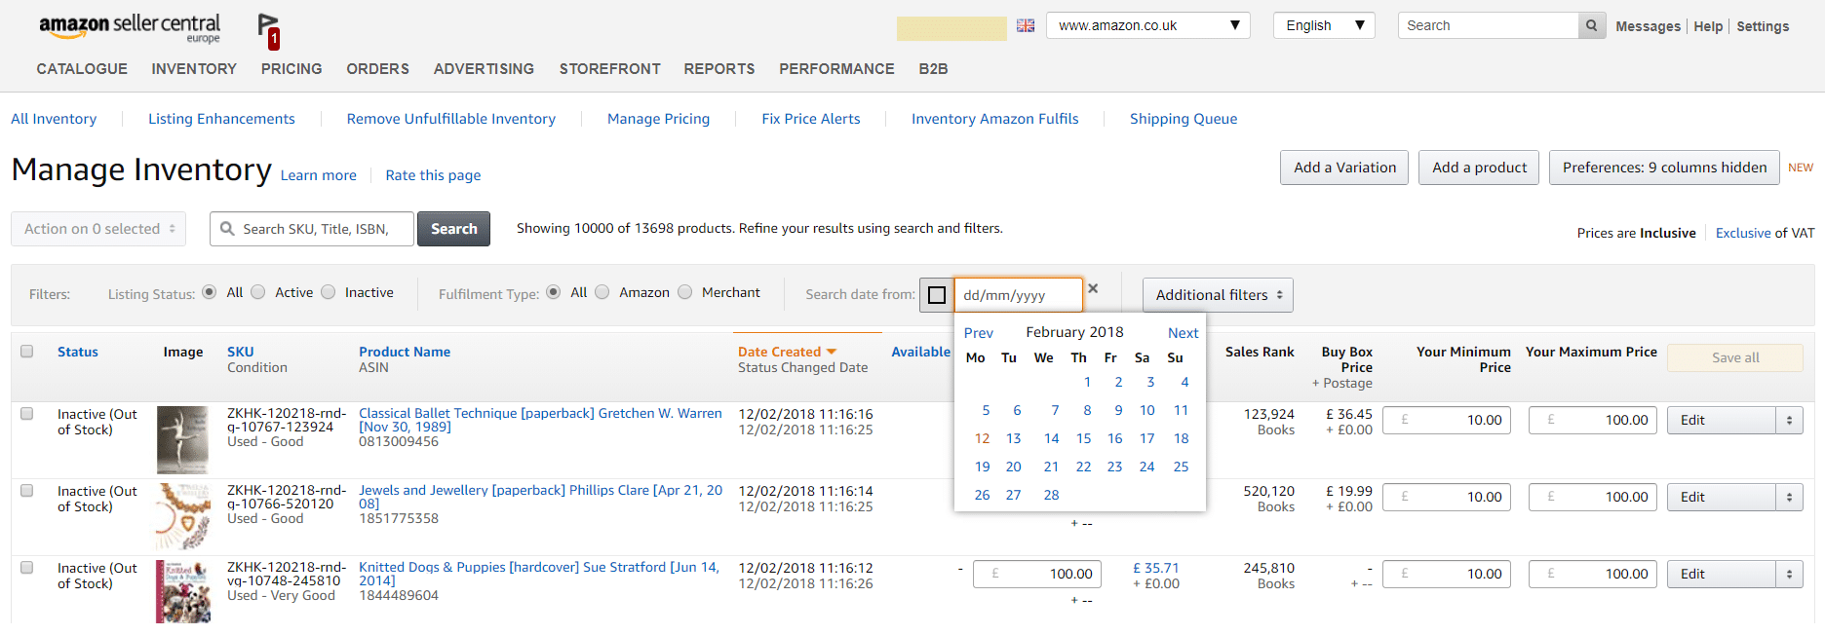The image size is (1825, 635).
Task: Select the Inactive listing status radio
Action: point(329,292)
